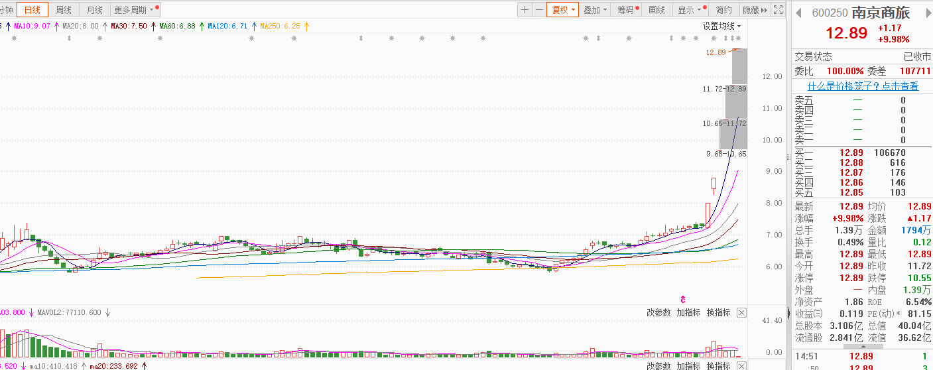Switch to the 日线 daily chart tab
This screenshot has width=933, height=370.
[32, 10]
